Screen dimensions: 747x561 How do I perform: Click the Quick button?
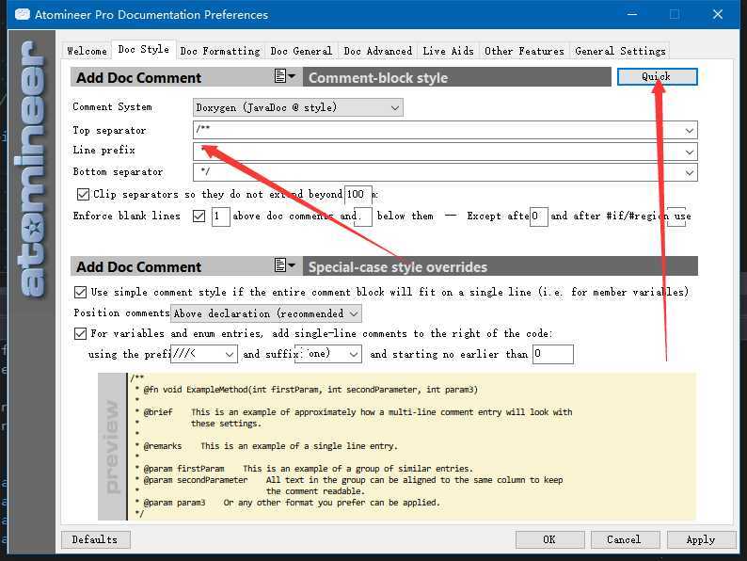[x=657, y=77]
